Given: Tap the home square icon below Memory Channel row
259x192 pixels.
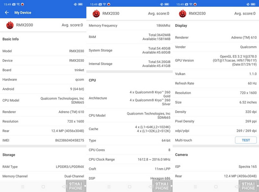Looking at the screenshot, I should point(43,187).
